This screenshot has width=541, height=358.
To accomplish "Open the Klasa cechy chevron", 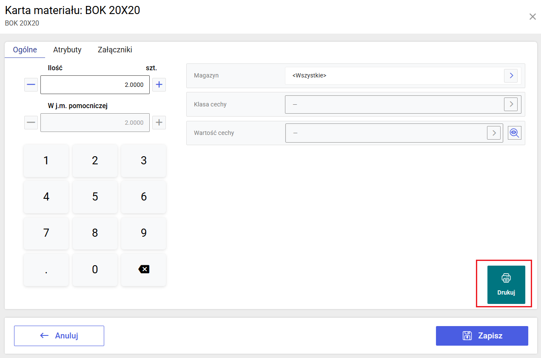I will coord(511,104).
